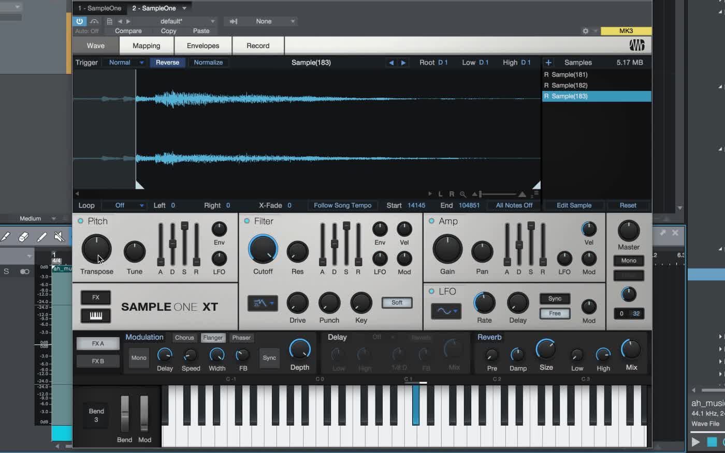Viewport: 725px width, 453px height.
Task: Switch to the 1 - SampleOne instance tab
Action: point(100,8)
